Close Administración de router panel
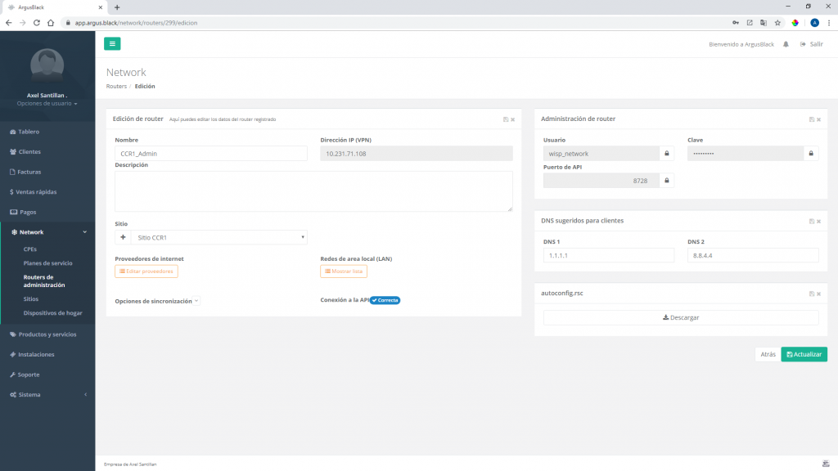 [818, 119]
